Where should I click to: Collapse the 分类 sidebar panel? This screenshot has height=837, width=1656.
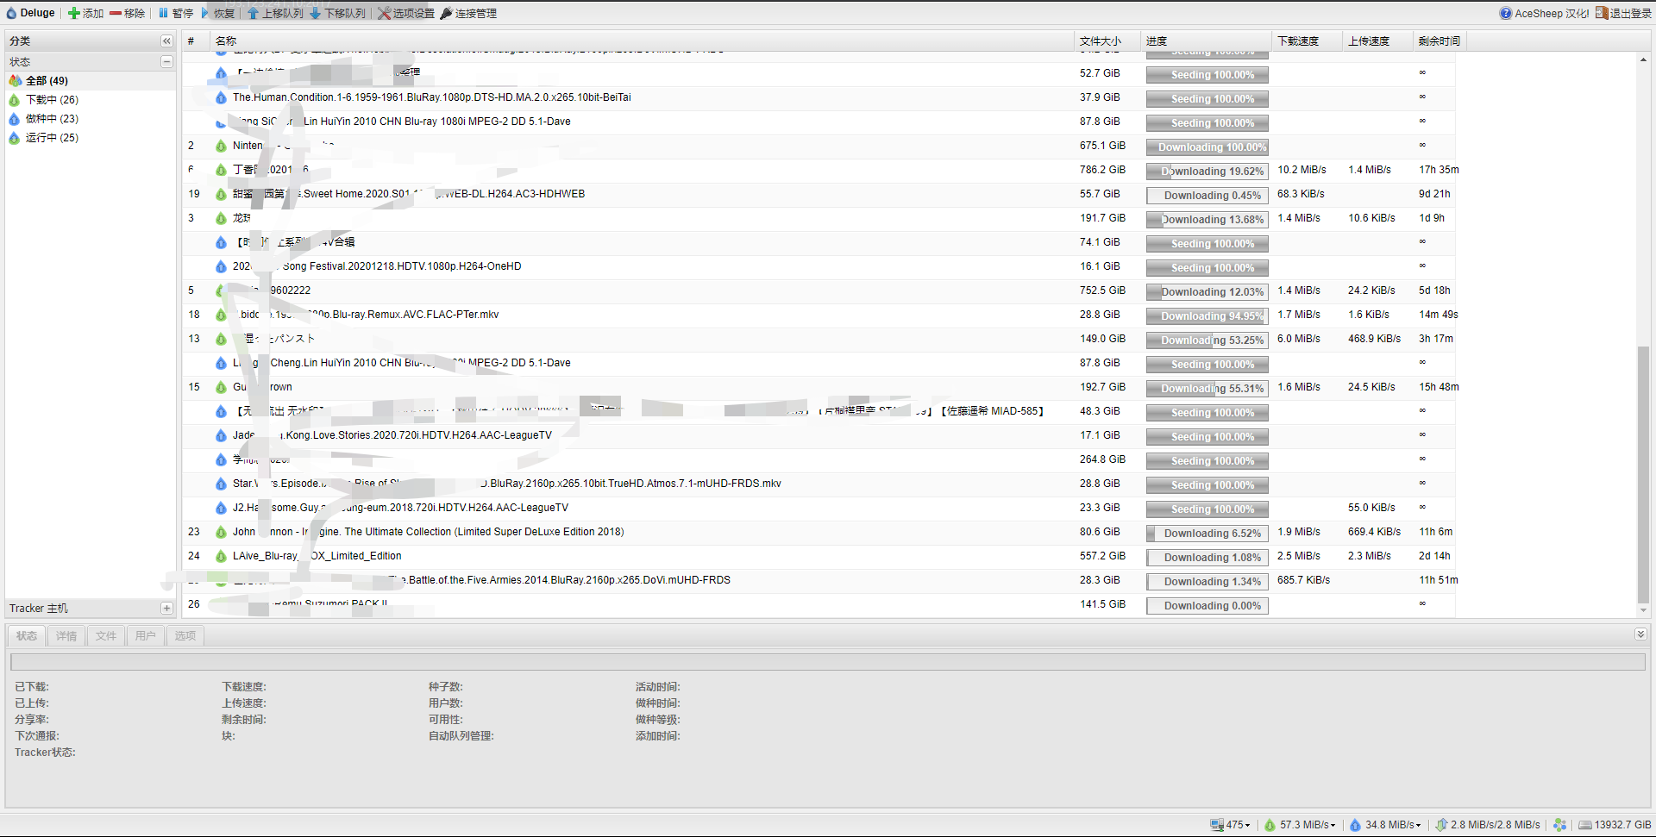point(166,41)
